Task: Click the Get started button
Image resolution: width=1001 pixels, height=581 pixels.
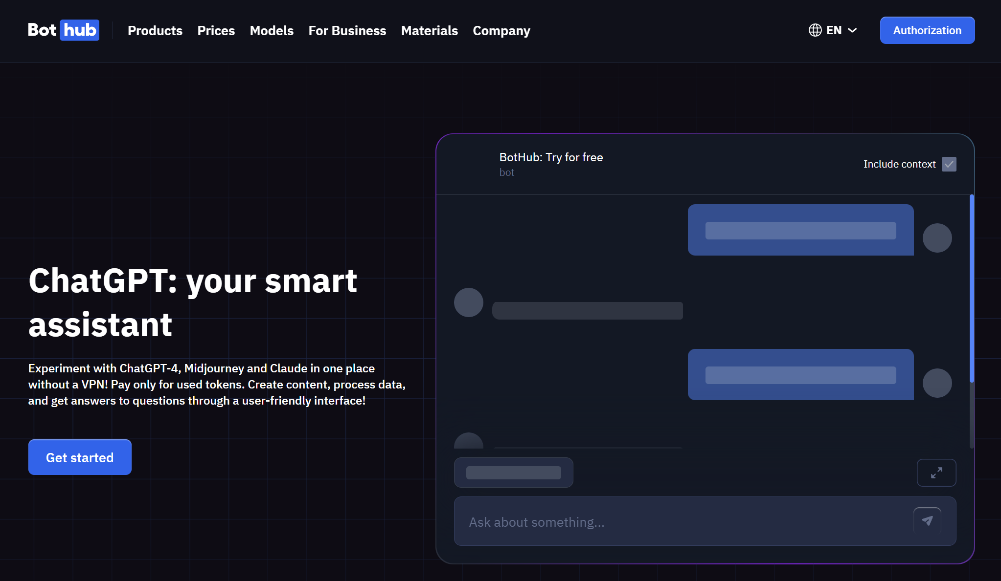Action: tap(80, 457)
